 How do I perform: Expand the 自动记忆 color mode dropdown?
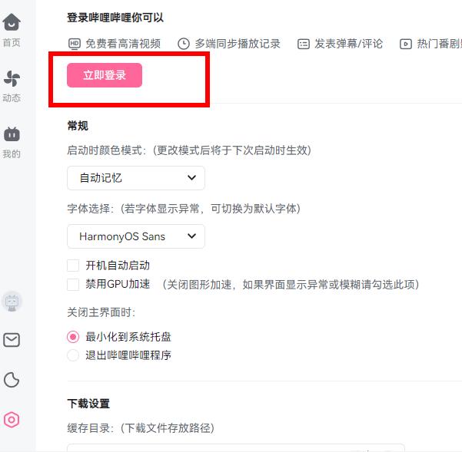(136, 178)
